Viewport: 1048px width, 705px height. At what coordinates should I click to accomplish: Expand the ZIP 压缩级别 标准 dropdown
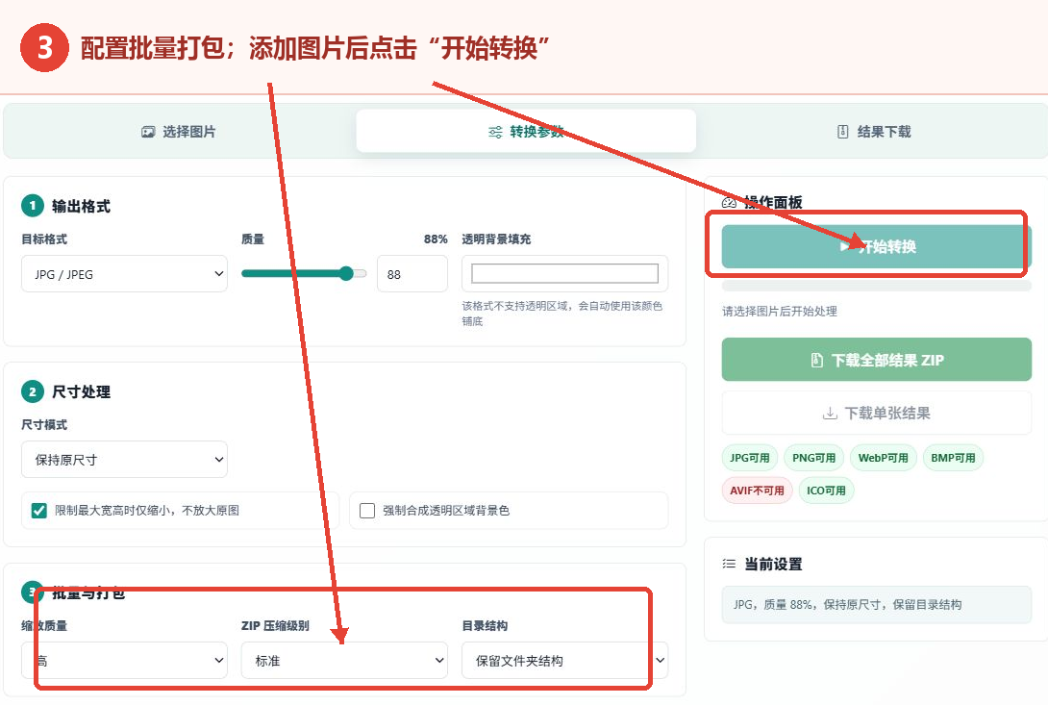(x=344, y=660)
